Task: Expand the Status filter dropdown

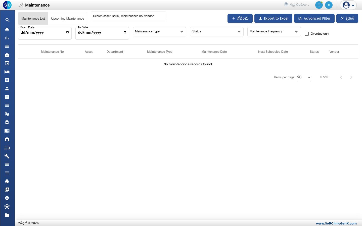Action: (x=217, y=32)
